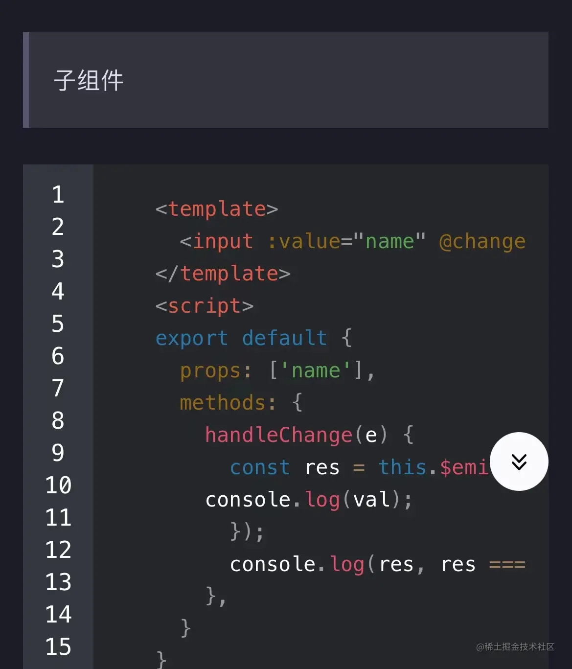The height and width of the screenshot is (669, 572).
Task: Click the @change attribute in input
Action: 482,242
